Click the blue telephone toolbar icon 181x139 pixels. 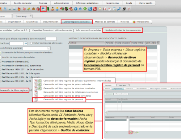point(119,9)
